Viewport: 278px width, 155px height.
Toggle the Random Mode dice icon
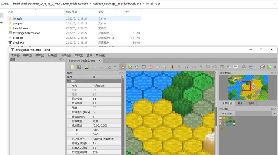click(262, 67)
